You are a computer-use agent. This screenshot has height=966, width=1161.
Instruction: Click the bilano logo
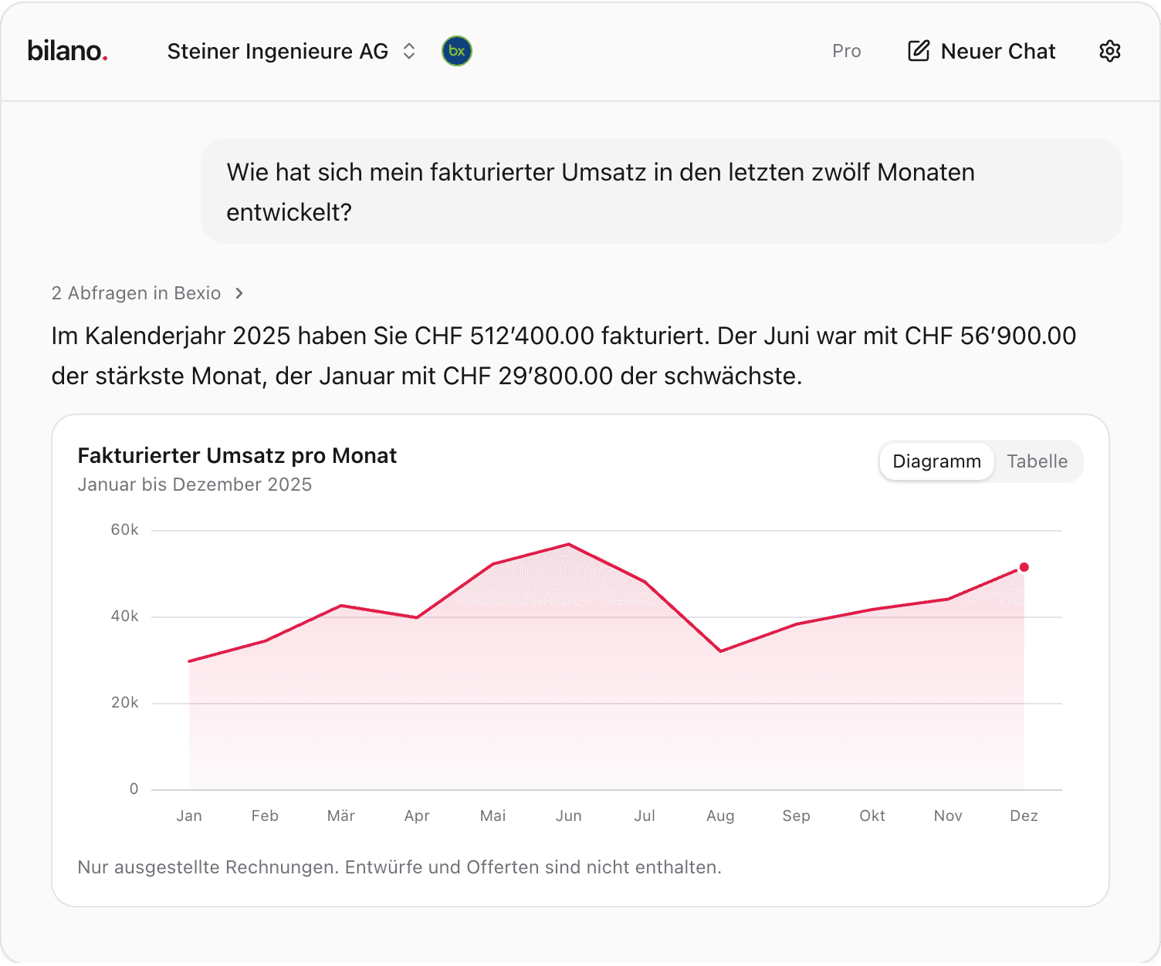tap(67, 51)
